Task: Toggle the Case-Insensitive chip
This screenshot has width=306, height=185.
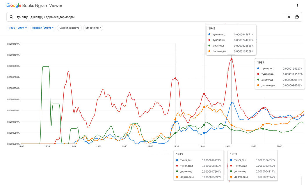Action: 69,28
